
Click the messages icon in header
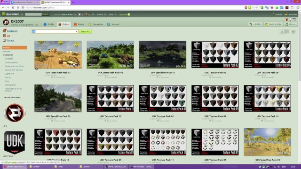coord(87,15)
